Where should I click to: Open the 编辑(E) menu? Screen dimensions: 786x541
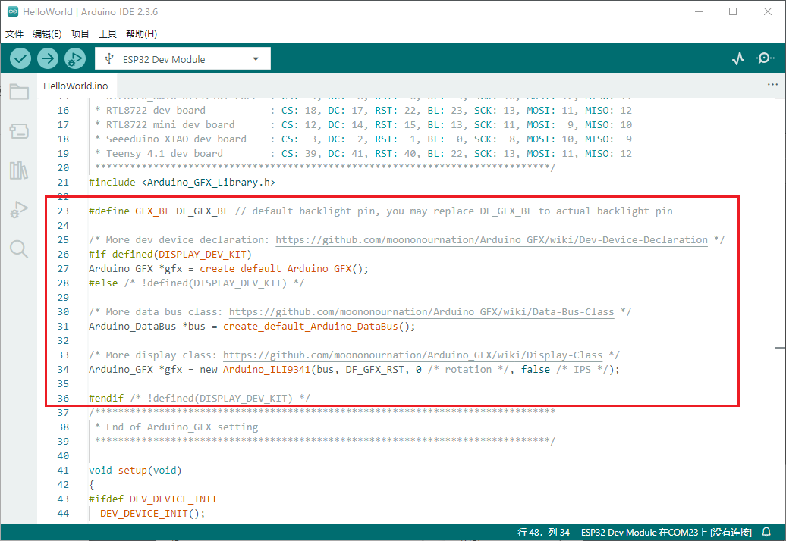[x=47, y=33]
